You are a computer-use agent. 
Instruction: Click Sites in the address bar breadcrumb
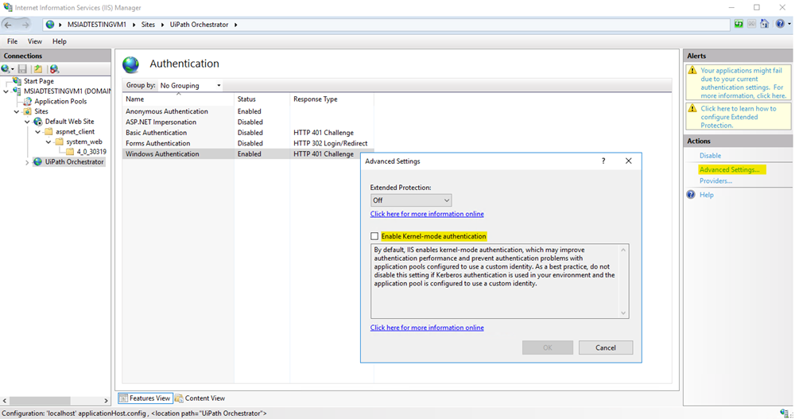tap(148, 25)
